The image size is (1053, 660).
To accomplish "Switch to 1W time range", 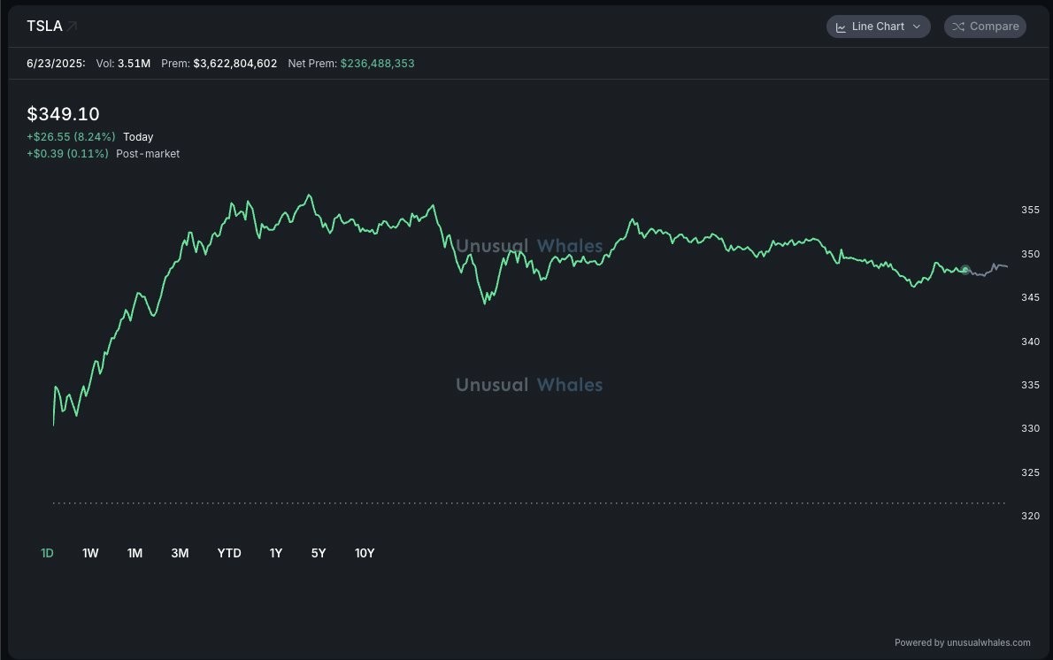I will [x=90, y=553].
